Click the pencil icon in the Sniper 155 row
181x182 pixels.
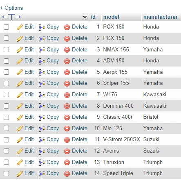pos(20,84)
